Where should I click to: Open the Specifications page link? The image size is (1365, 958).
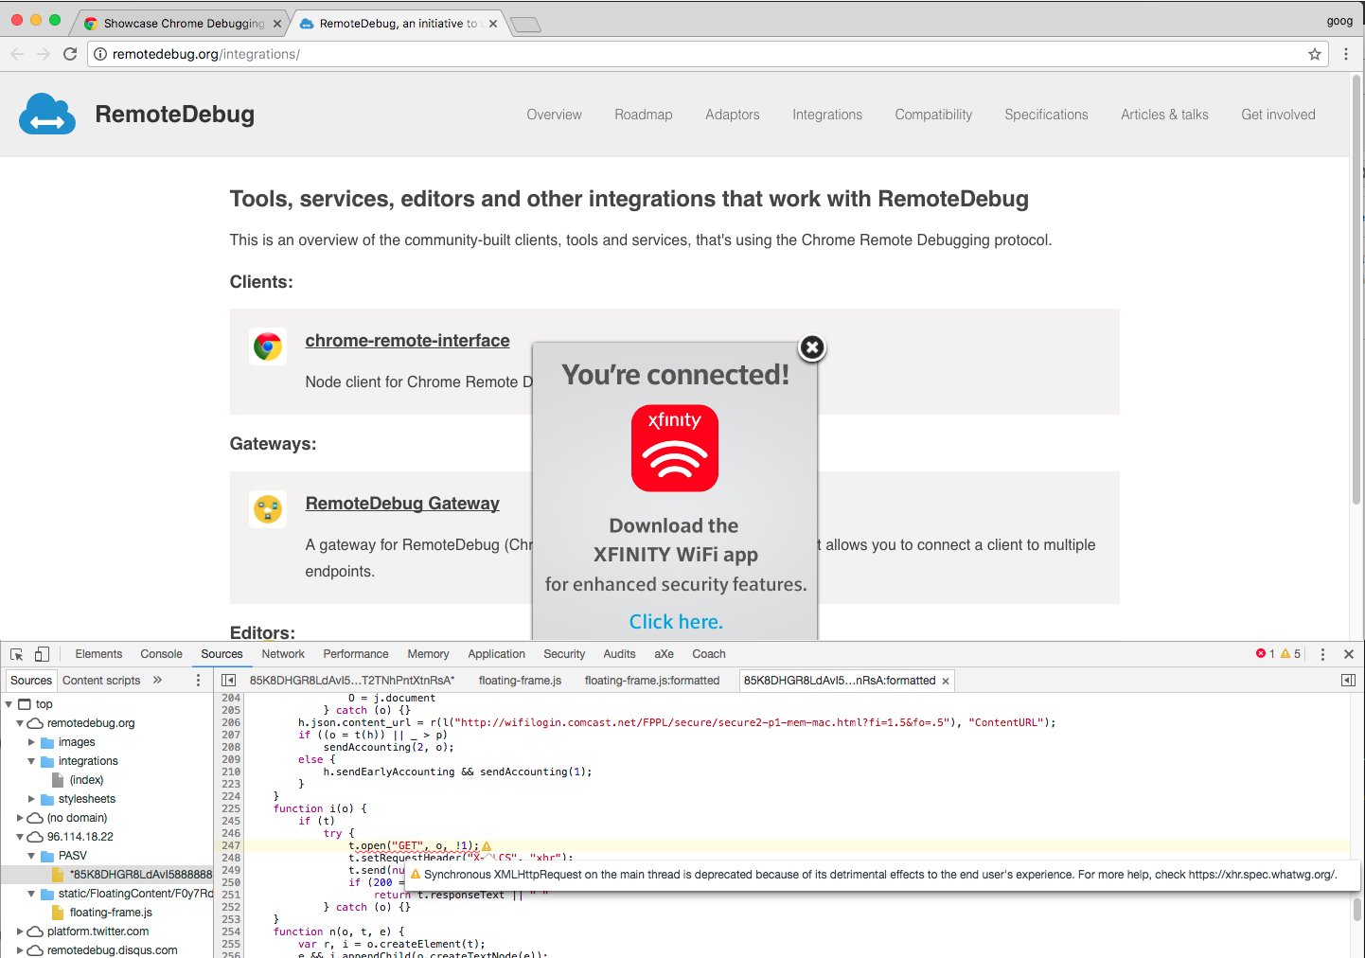[x=1046, y=115]
